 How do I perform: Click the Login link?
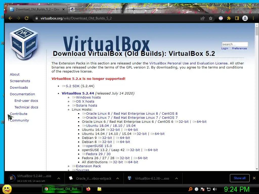[225, 48]
